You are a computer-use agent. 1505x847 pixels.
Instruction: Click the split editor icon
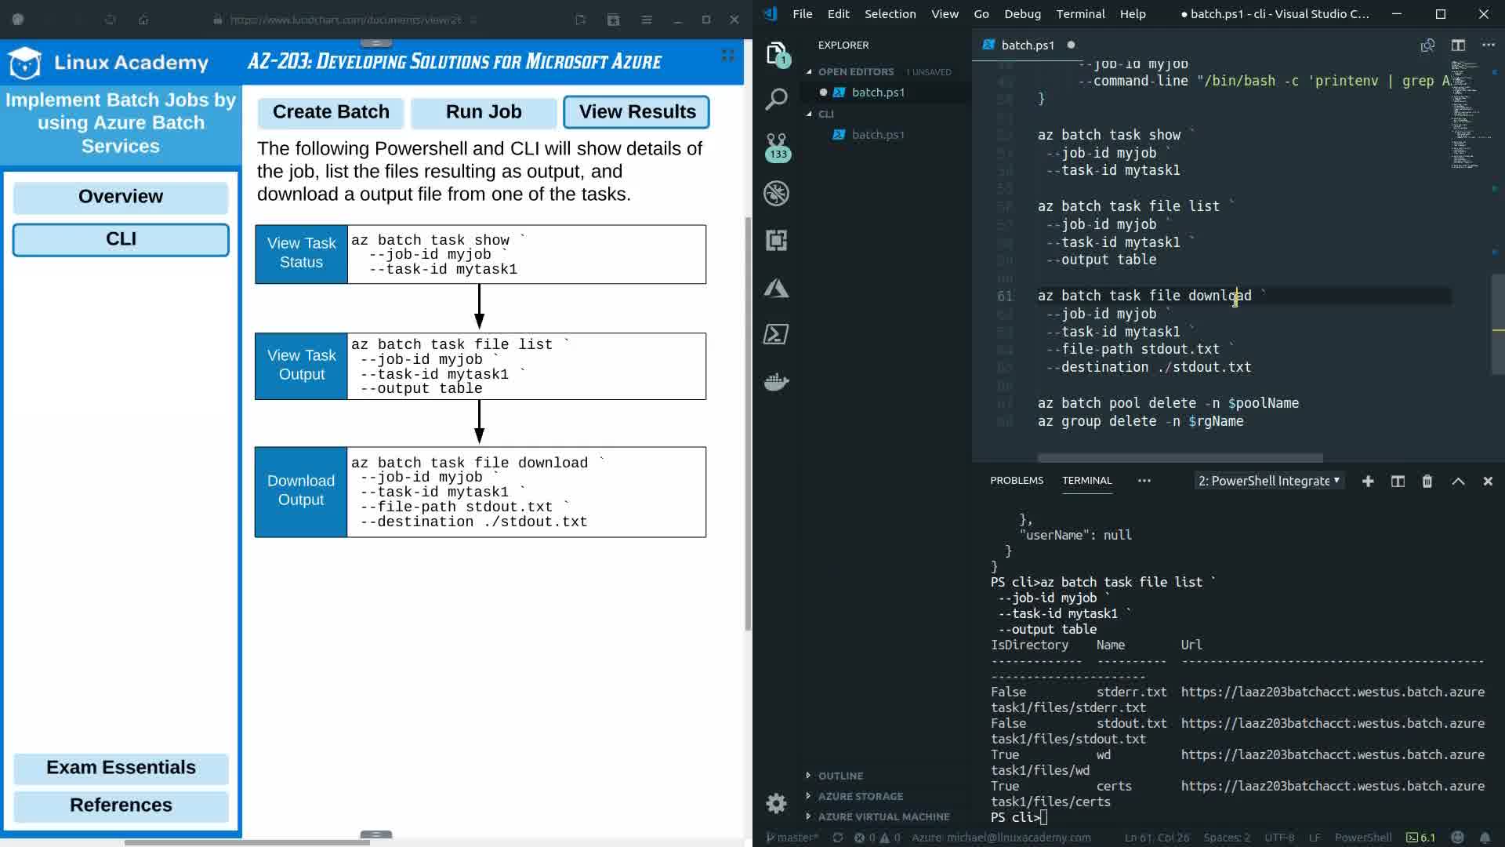[1458, 45]
